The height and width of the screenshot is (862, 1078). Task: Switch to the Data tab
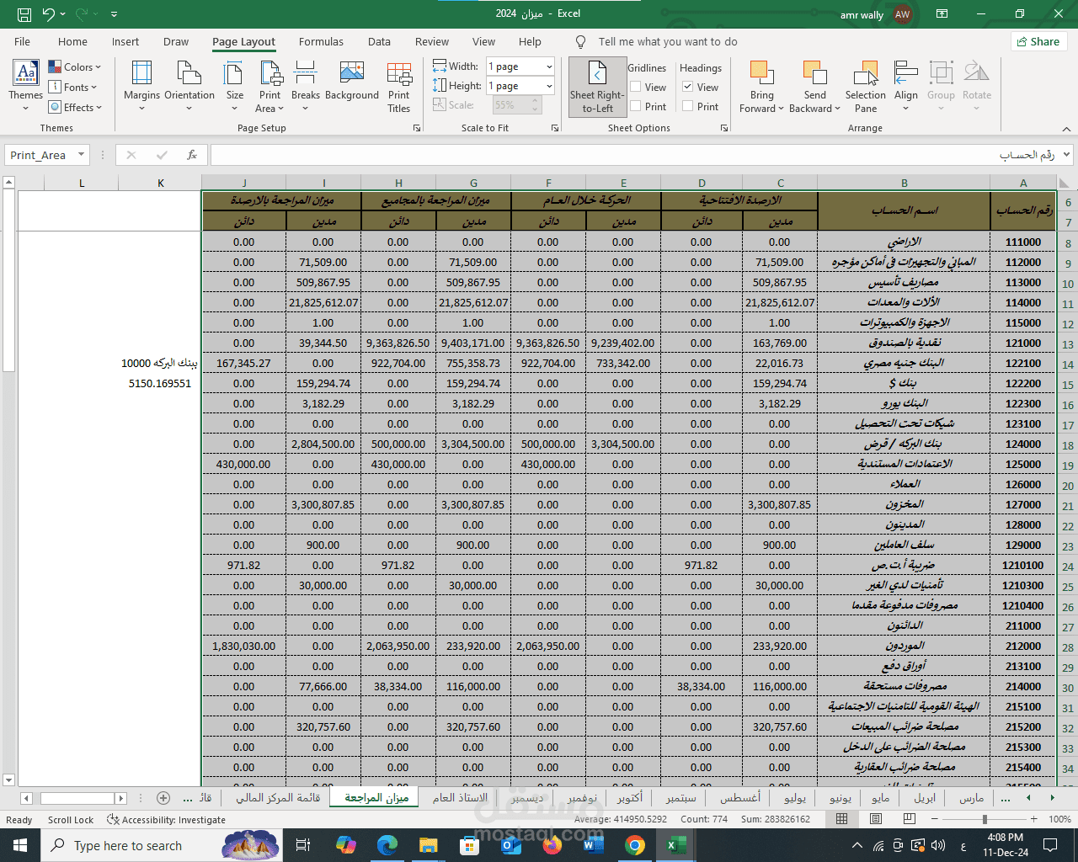click(379, 41)
